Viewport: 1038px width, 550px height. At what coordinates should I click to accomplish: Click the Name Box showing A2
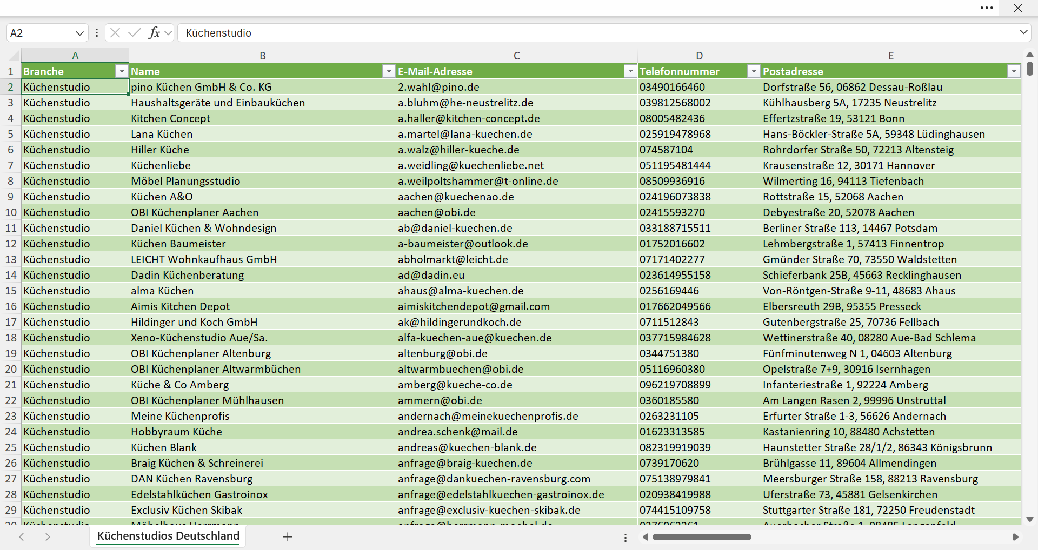(41, 33)
